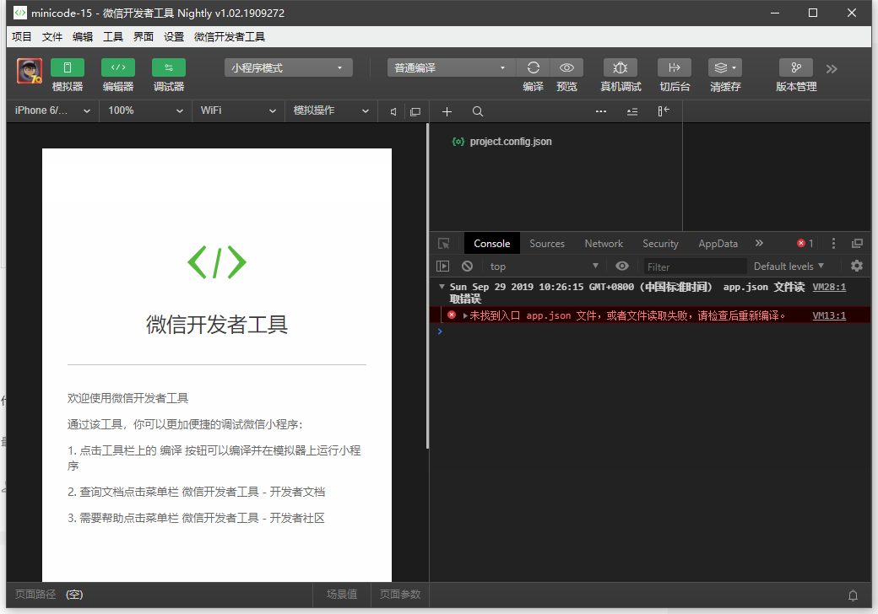
Task: Open the top execution context dropdown
Action: [x=543, y=267]
